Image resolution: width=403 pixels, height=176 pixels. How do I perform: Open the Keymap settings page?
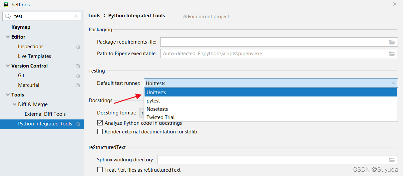pos(21,27)
